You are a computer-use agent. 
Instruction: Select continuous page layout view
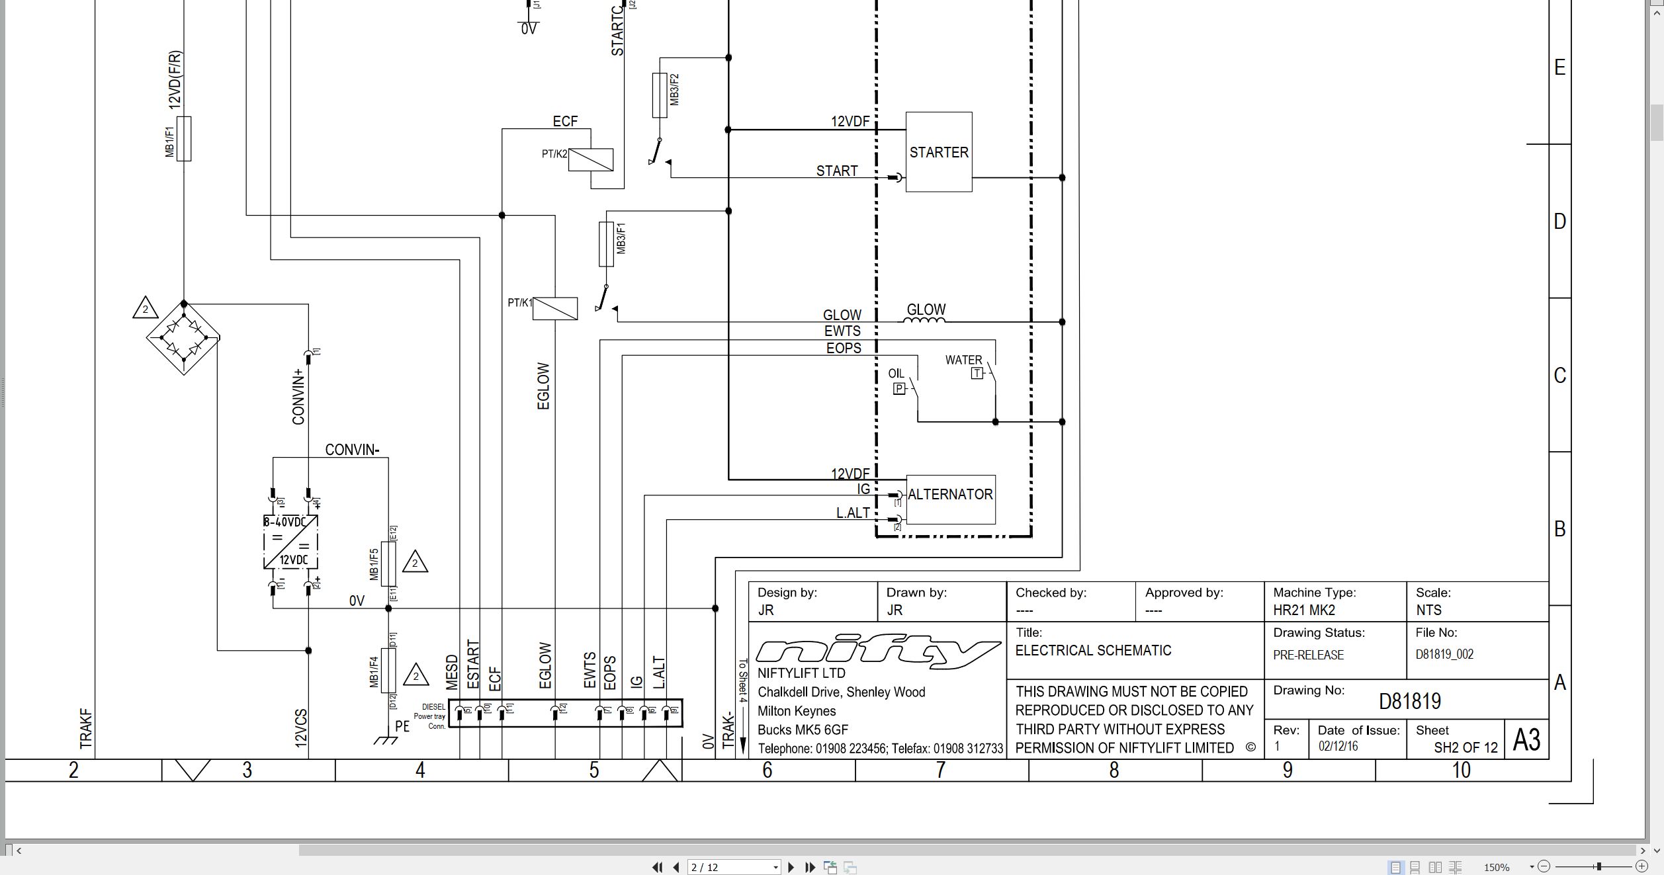[1415, 867]
